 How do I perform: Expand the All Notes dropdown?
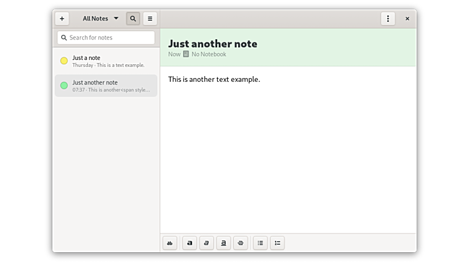click(100, 19)
